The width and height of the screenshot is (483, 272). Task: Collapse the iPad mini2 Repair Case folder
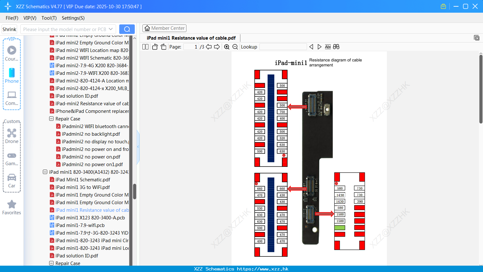51,119
